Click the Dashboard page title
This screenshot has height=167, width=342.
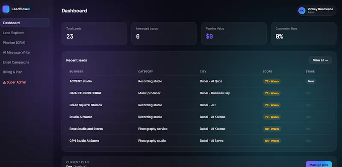tap(74, 11)
